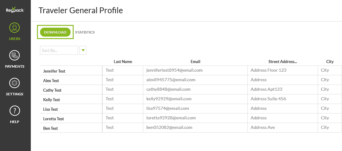Image resolution: width=342 pixels, height=151 pixels.
Task: Click the green Download button
Action: 55,32
